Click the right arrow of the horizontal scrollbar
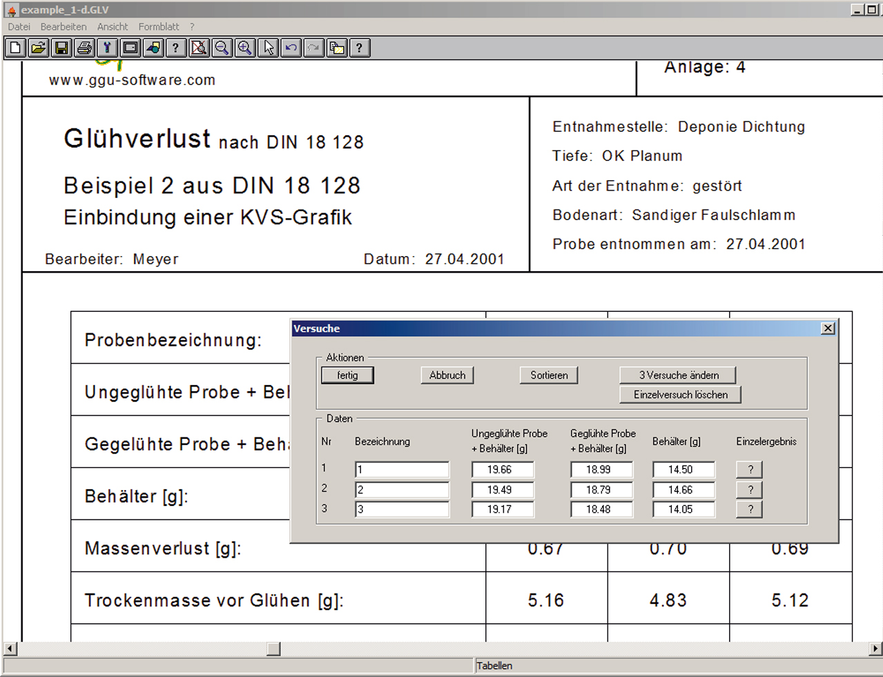The width and height of the screenshot is (883, 677). [x=875, y=649]
